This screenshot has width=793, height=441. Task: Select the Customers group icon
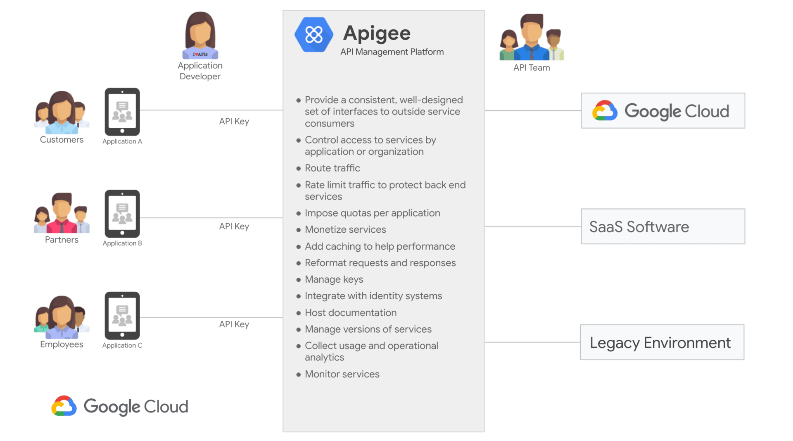(x=62, y=112)
